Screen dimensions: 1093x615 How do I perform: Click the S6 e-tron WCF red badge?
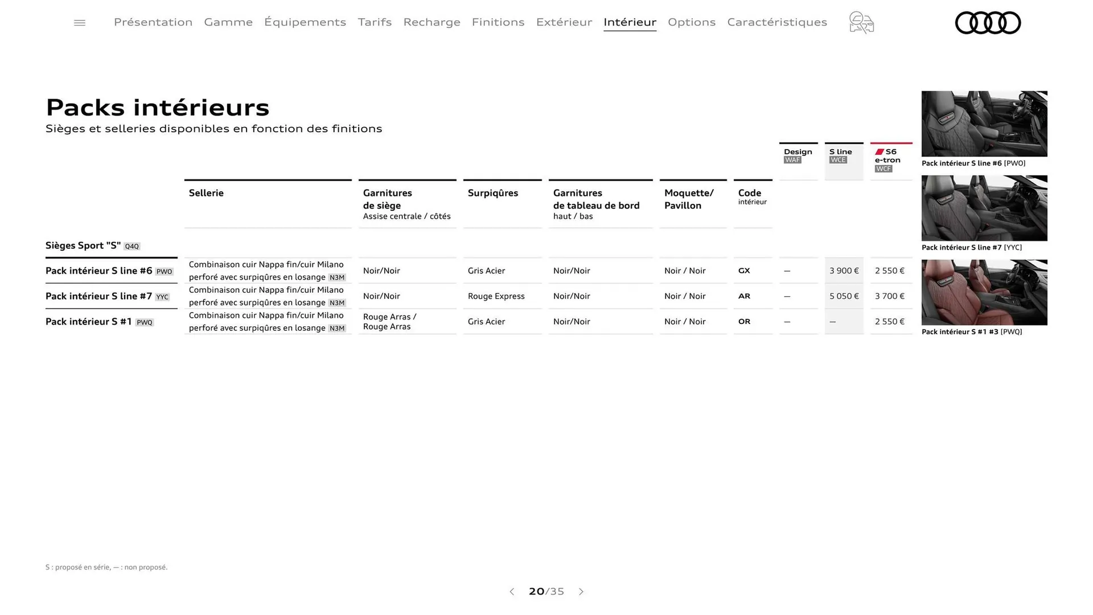[890, 161]
